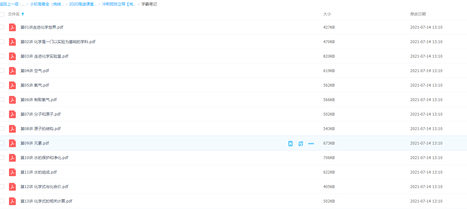This screenshot has height=209, width=467.
Task: Check the box for 第03讲 走进化学实验室.pdf
Action: 2,56
